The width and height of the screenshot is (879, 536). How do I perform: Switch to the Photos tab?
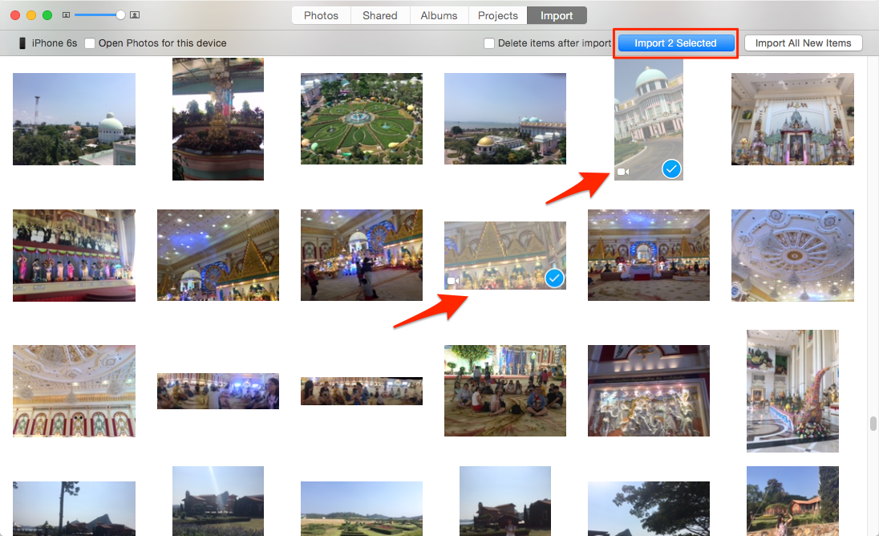tap(322, 16)
